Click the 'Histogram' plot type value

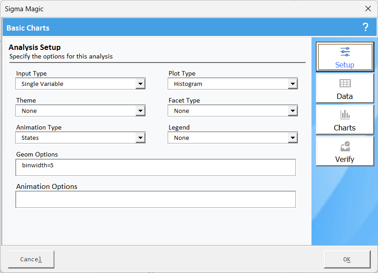(188, 84)
